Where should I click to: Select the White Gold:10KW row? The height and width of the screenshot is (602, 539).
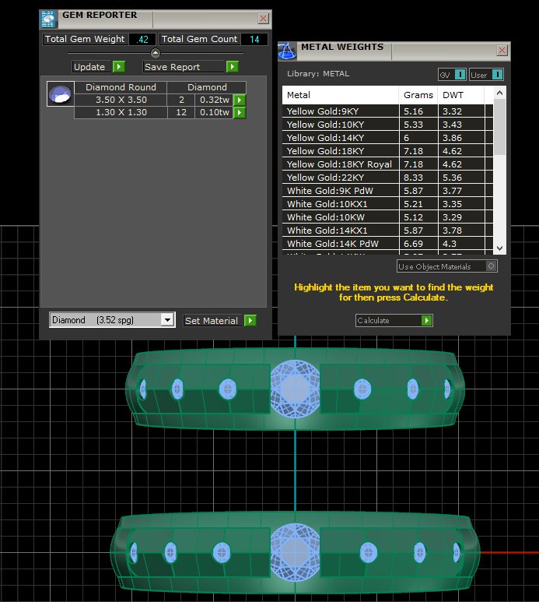tap(387, 217)
